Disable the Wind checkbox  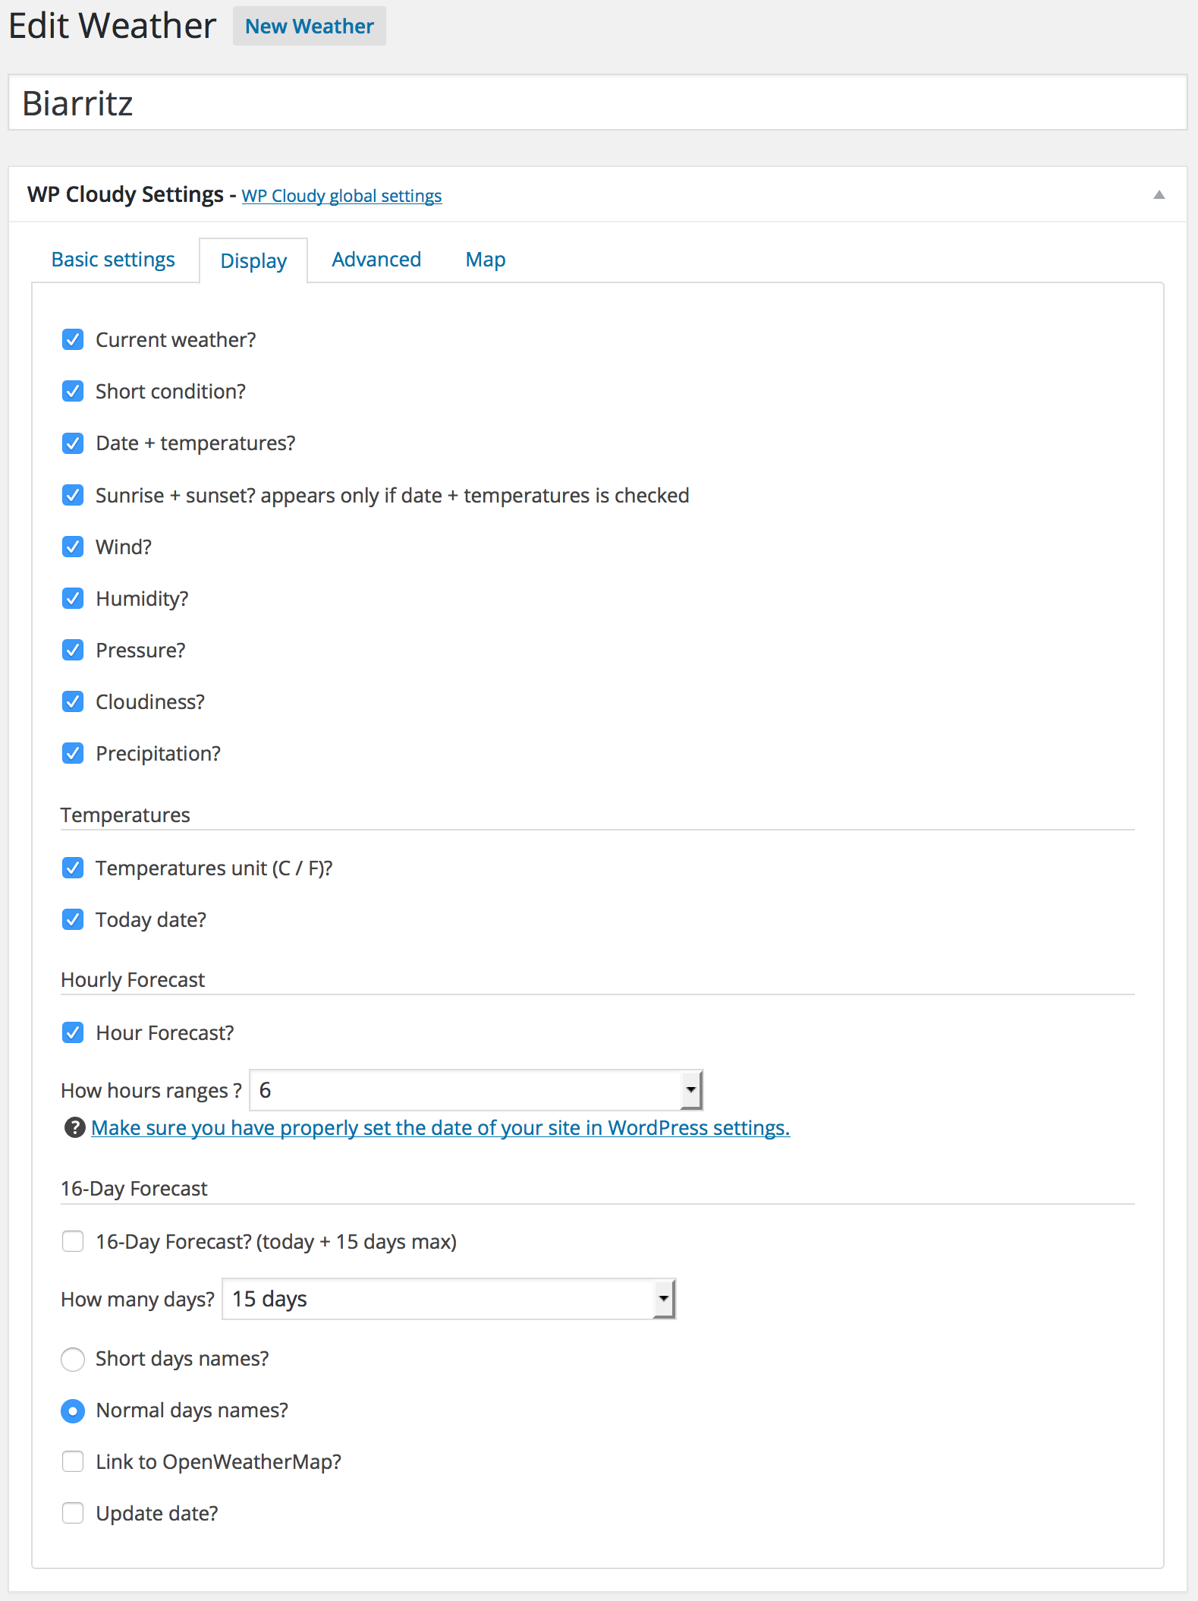coord(73,547)
